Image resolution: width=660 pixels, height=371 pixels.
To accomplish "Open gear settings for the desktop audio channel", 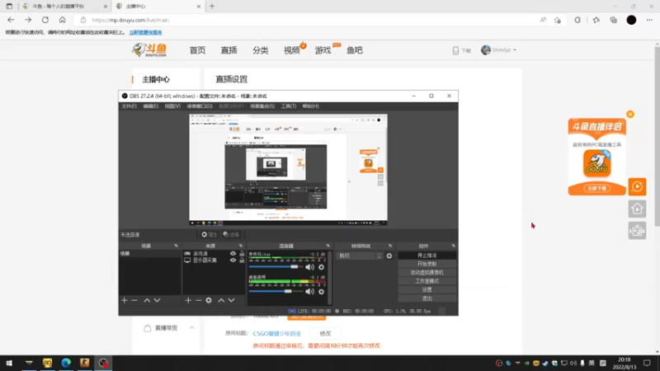I will (x=321, y=292).
